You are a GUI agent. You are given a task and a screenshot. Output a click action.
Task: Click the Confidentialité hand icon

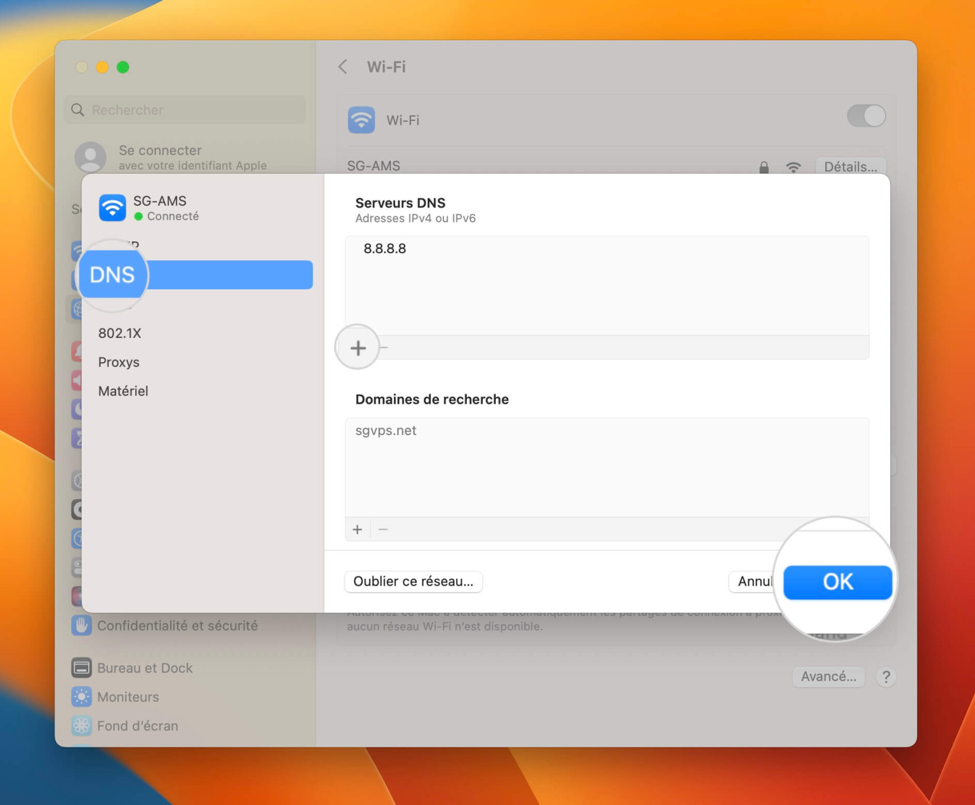coord(81,625)
